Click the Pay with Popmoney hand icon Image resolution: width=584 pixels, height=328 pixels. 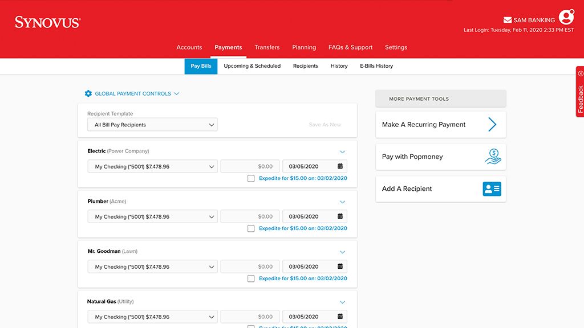point(492,157)
